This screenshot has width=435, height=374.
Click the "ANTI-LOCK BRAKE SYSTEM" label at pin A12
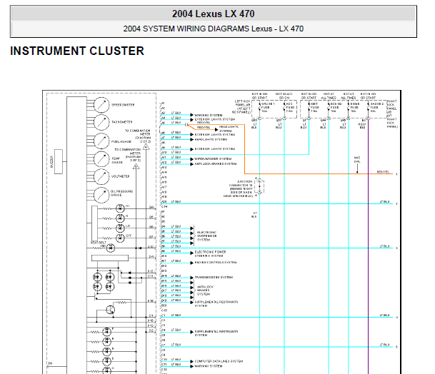[x=216, y=164]
